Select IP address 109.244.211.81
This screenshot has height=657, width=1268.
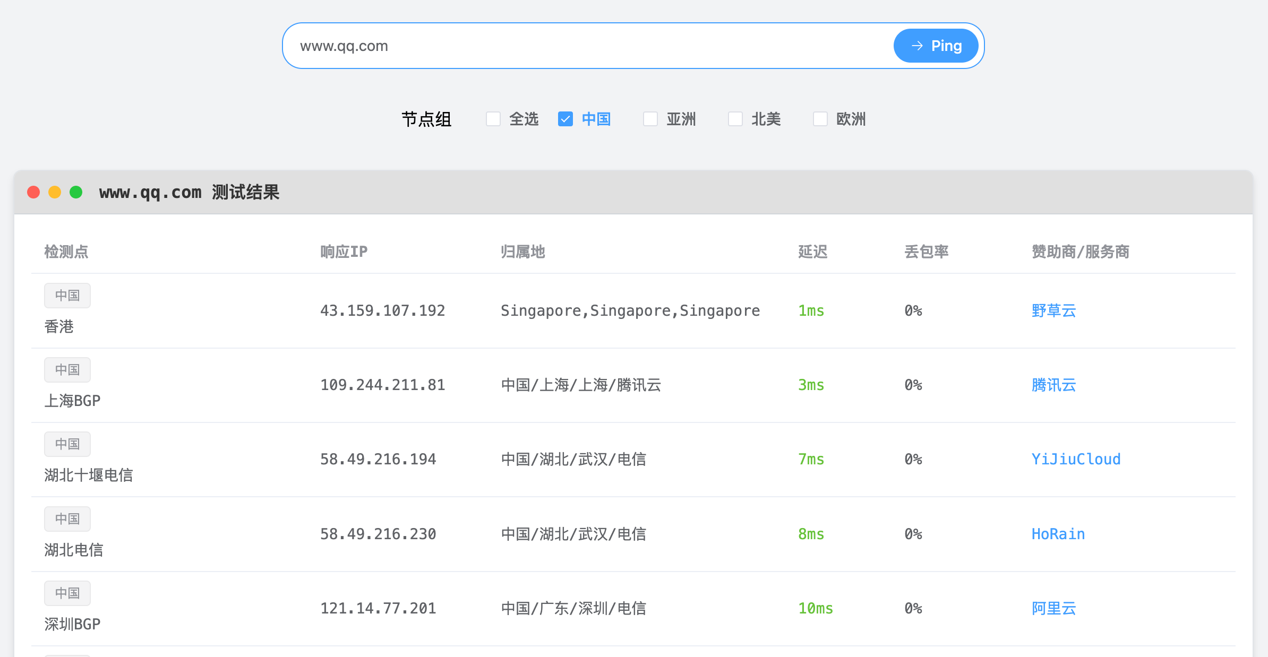pos(382,385)
